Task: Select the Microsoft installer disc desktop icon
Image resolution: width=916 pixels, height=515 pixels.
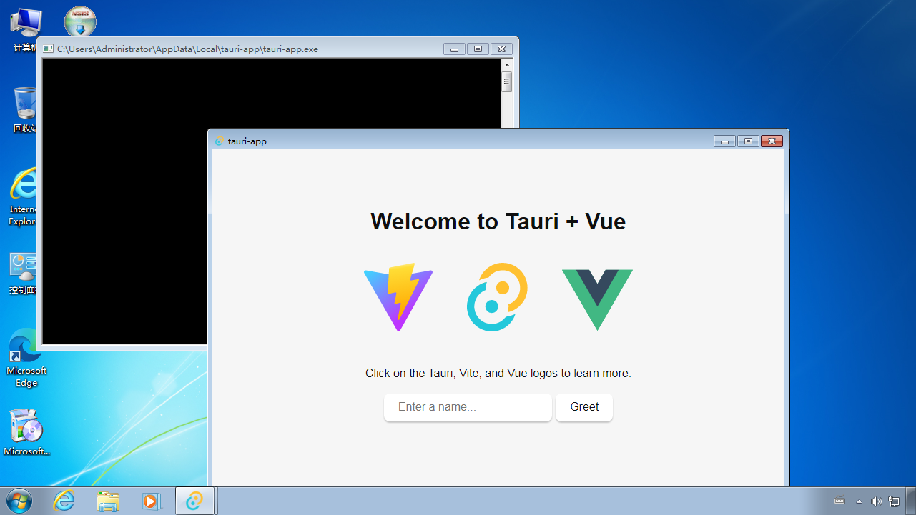Action: coord(27,432)
